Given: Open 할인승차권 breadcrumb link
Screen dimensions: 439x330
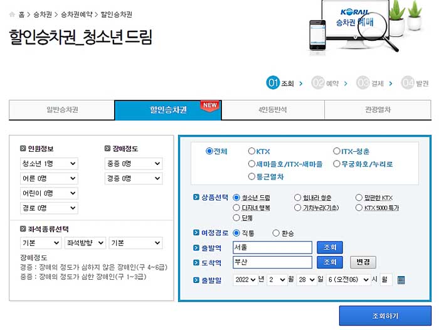Looking at the screenshot, I should point(117,14).
